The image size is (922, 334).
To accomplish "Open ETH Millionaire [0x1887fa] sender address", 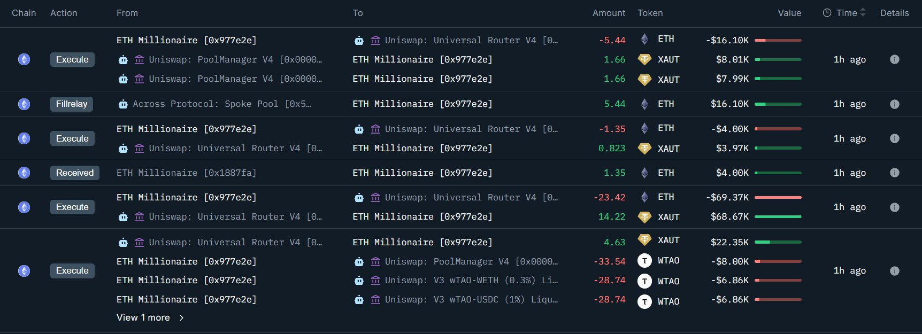I will [x=186, y=173].
